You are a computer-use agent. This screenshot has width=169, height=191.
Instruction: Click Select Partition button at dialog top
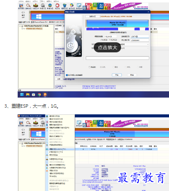pos(92,16)
